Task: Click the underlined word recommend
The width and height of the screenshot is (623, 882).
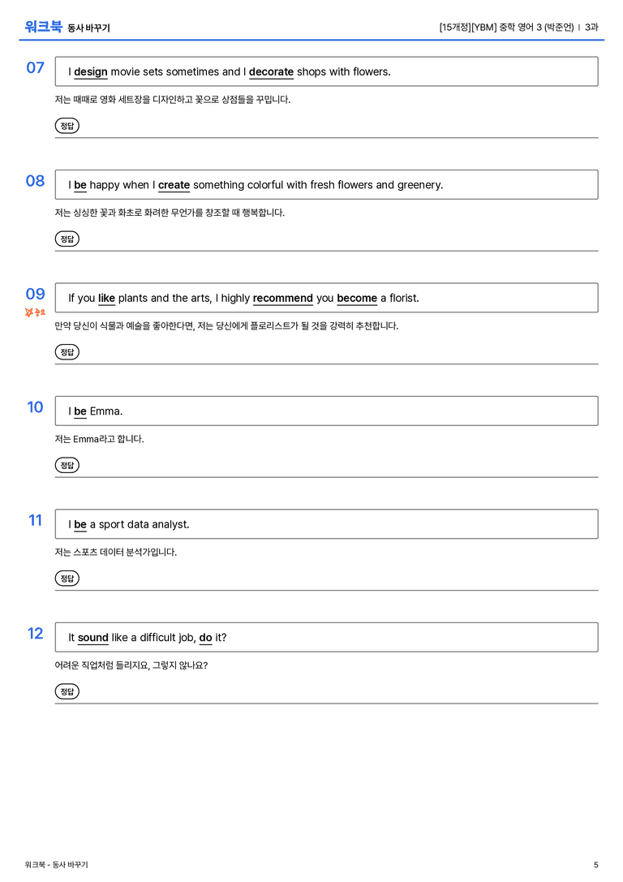Action: (x=283, y=298)
